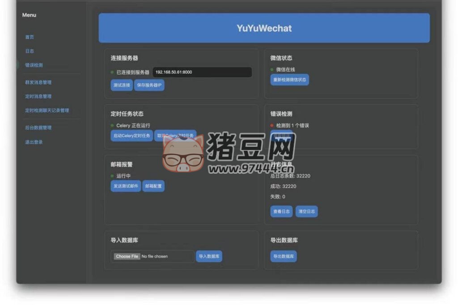
Task: Click the 微信状态 section heading
Action: 281,58
